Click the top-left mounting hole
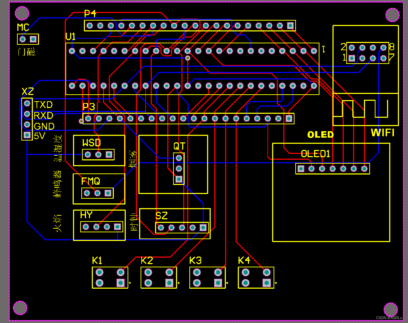The width and height of the screenshot is (408, 323). coord(22,13)
